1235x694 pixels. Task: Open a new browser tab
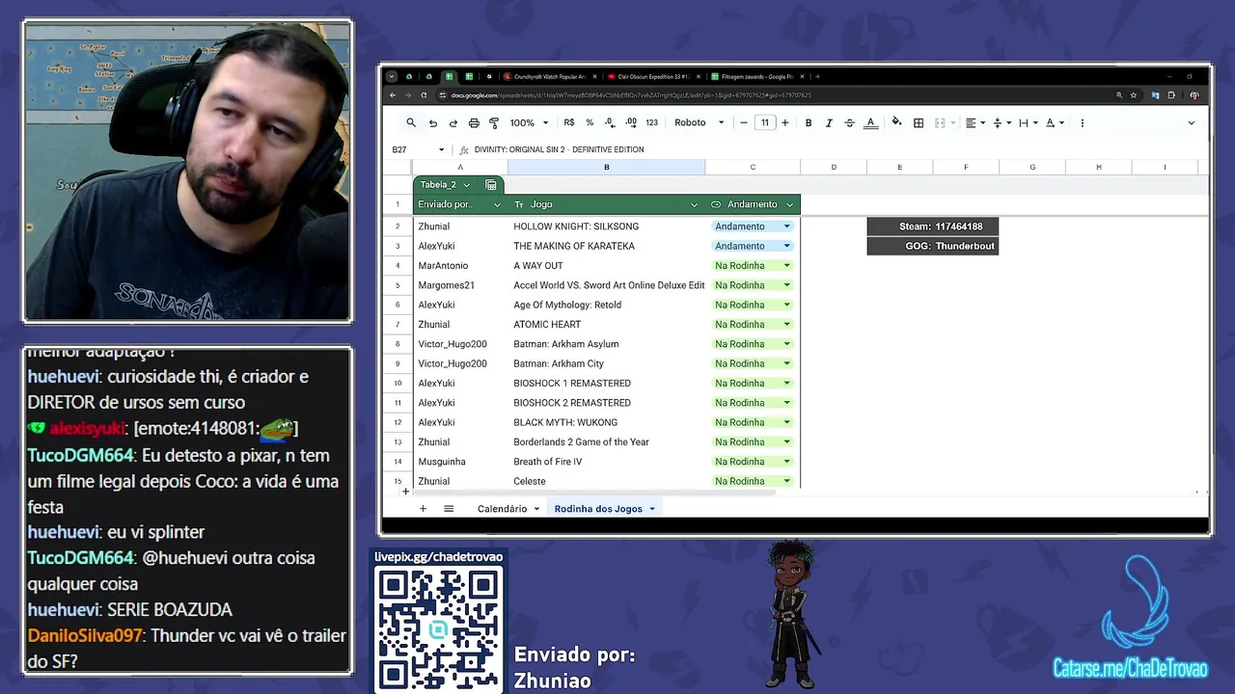pyautogui.click(x=817, y=76)
